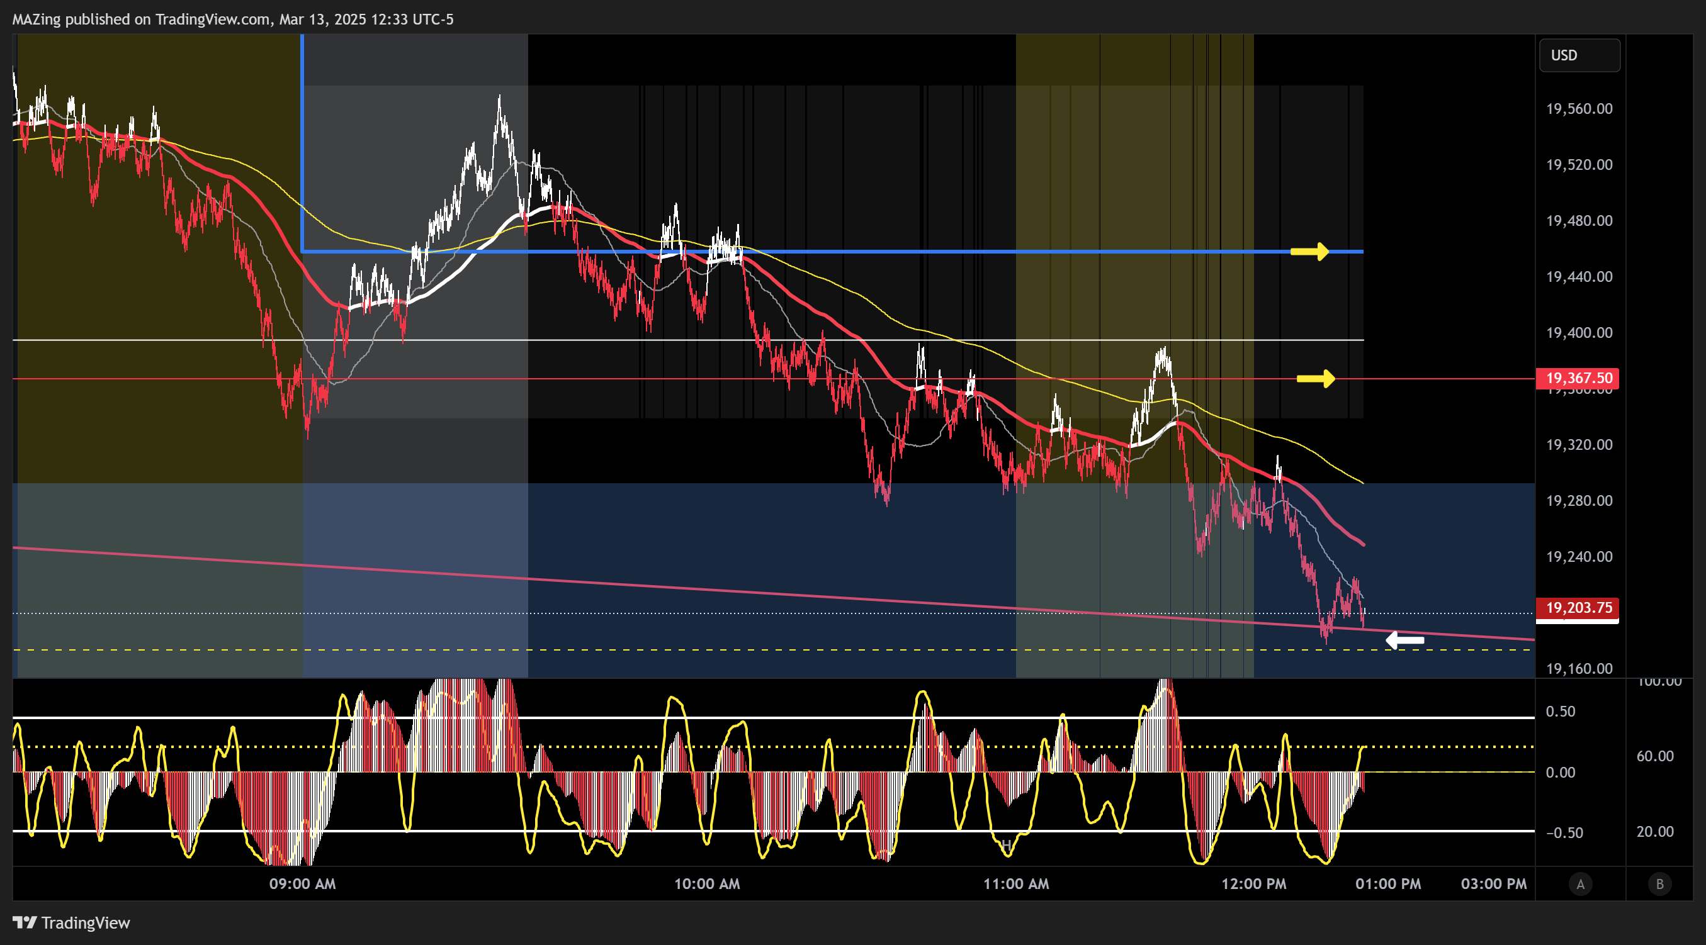Open the USD currency selector
Viewport: 1706px width, 945px height.
point(1579,55)
